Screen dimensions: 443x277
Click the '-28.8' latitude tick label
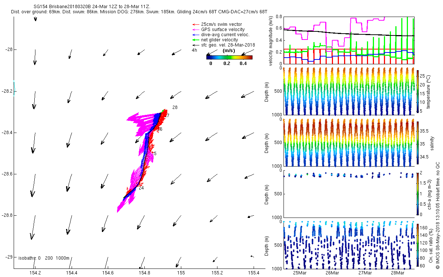coord(7,215)
